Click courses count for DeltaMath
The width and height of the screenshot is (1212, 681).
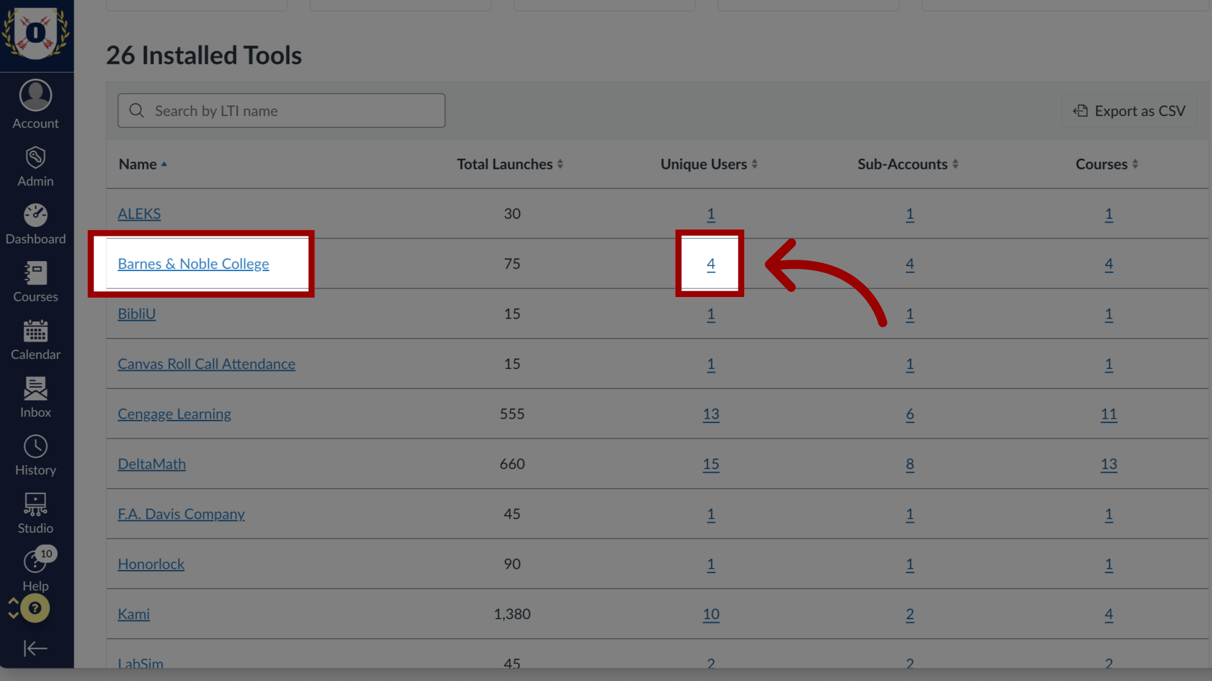click(x=1107, y=463)
